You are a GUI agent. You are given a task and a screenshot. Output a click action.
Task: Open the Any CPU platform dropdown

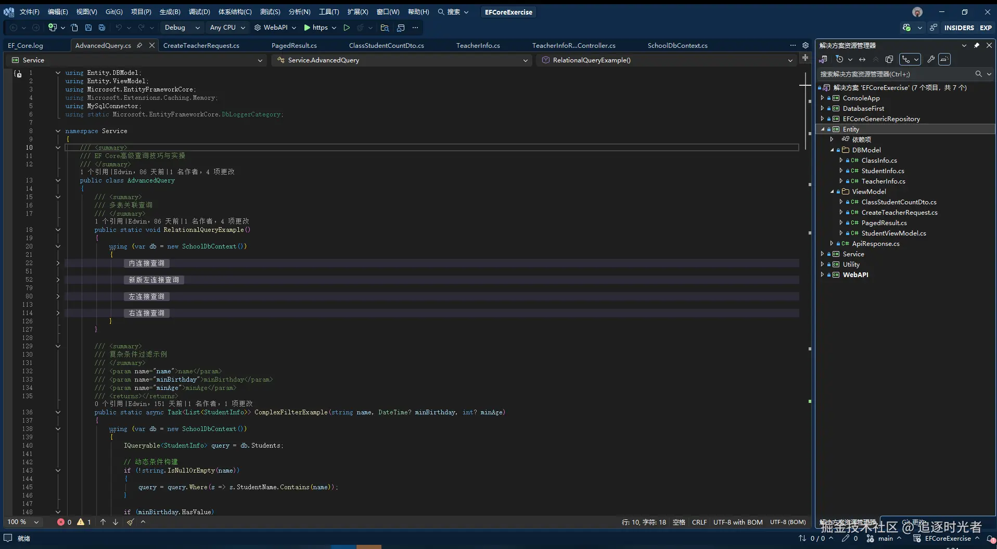point(227,28)
